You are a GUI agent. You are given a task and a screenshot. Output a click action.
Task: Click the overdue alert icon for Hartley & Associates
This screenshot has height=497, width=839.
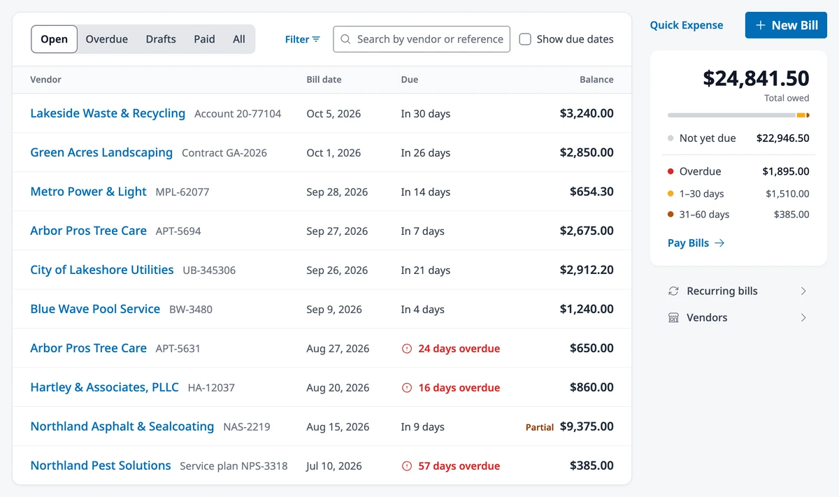407,387
